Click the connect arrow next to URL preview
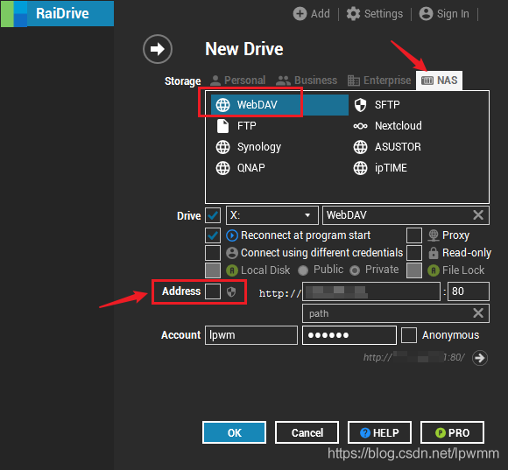 point(479,358)
